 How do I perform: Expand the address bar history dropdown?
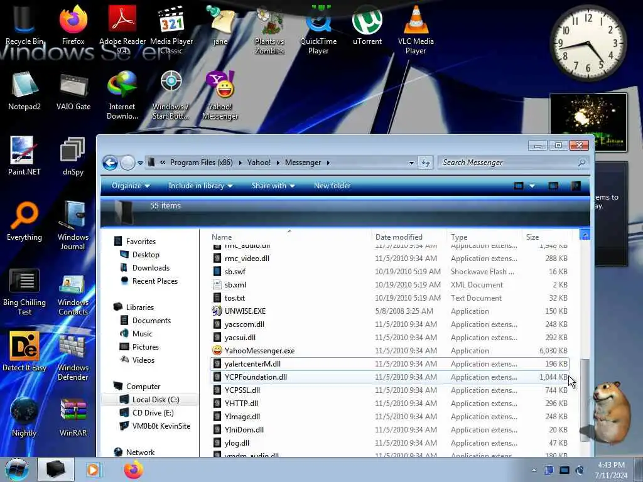411,163
